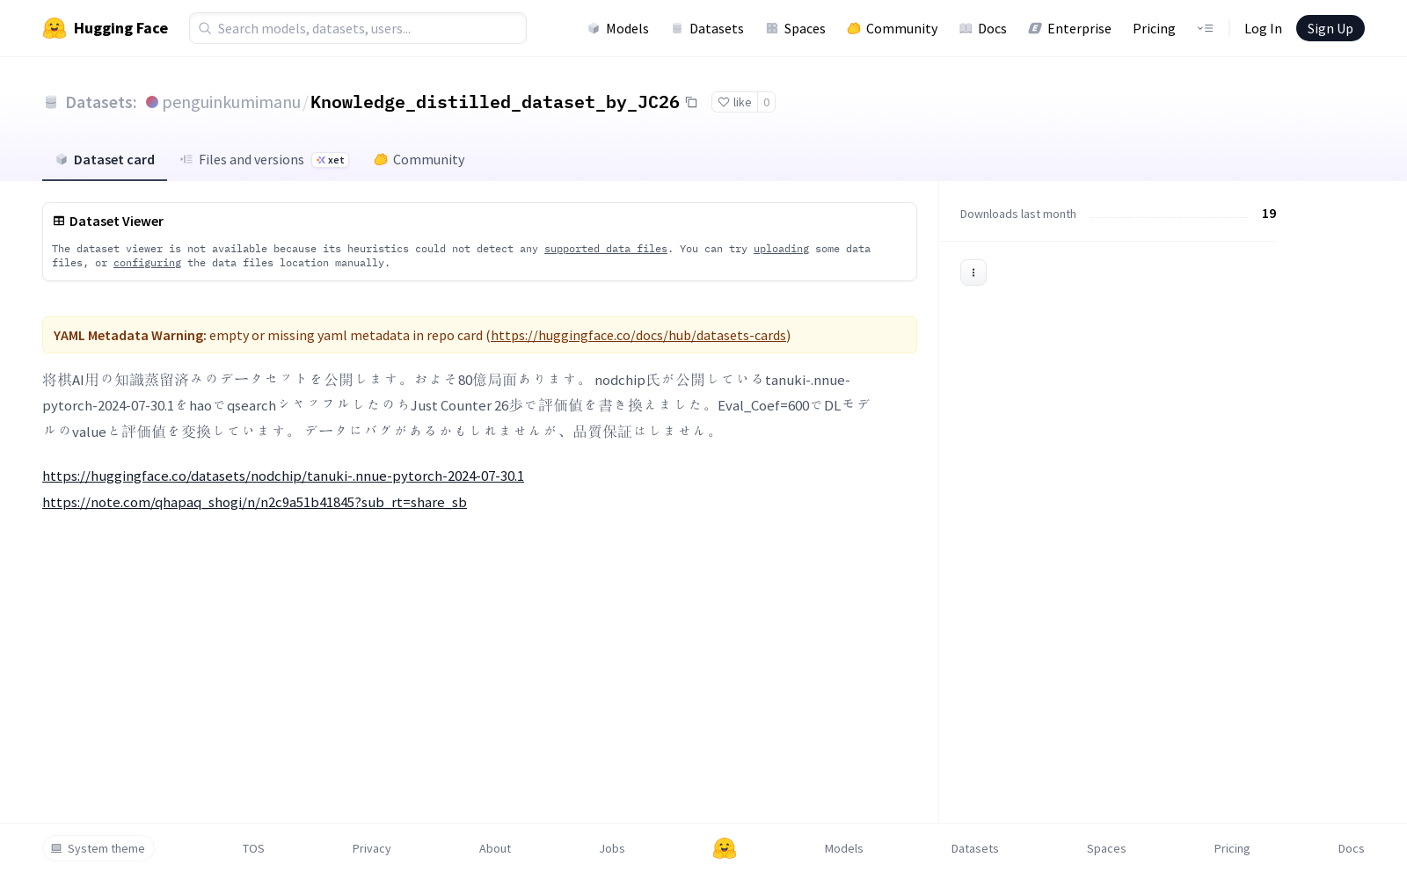Focus the search models and datasets field
Viewport: 1407px width, 879px height.
tap(358, 28)
